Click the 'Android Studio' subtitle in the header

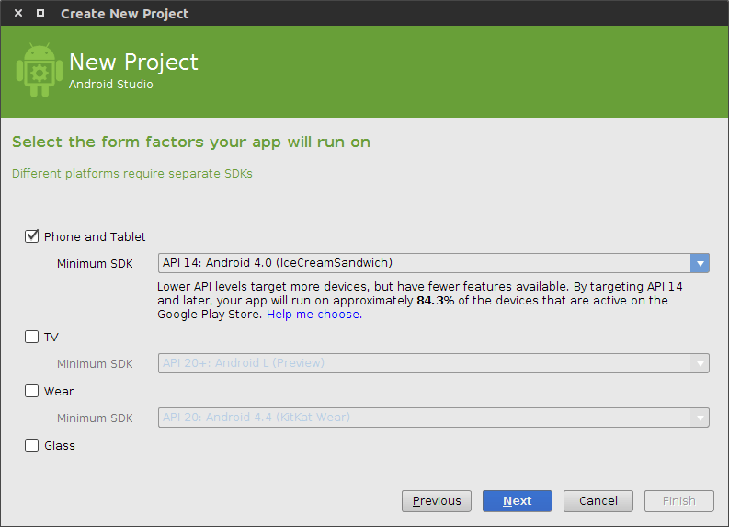111,85
